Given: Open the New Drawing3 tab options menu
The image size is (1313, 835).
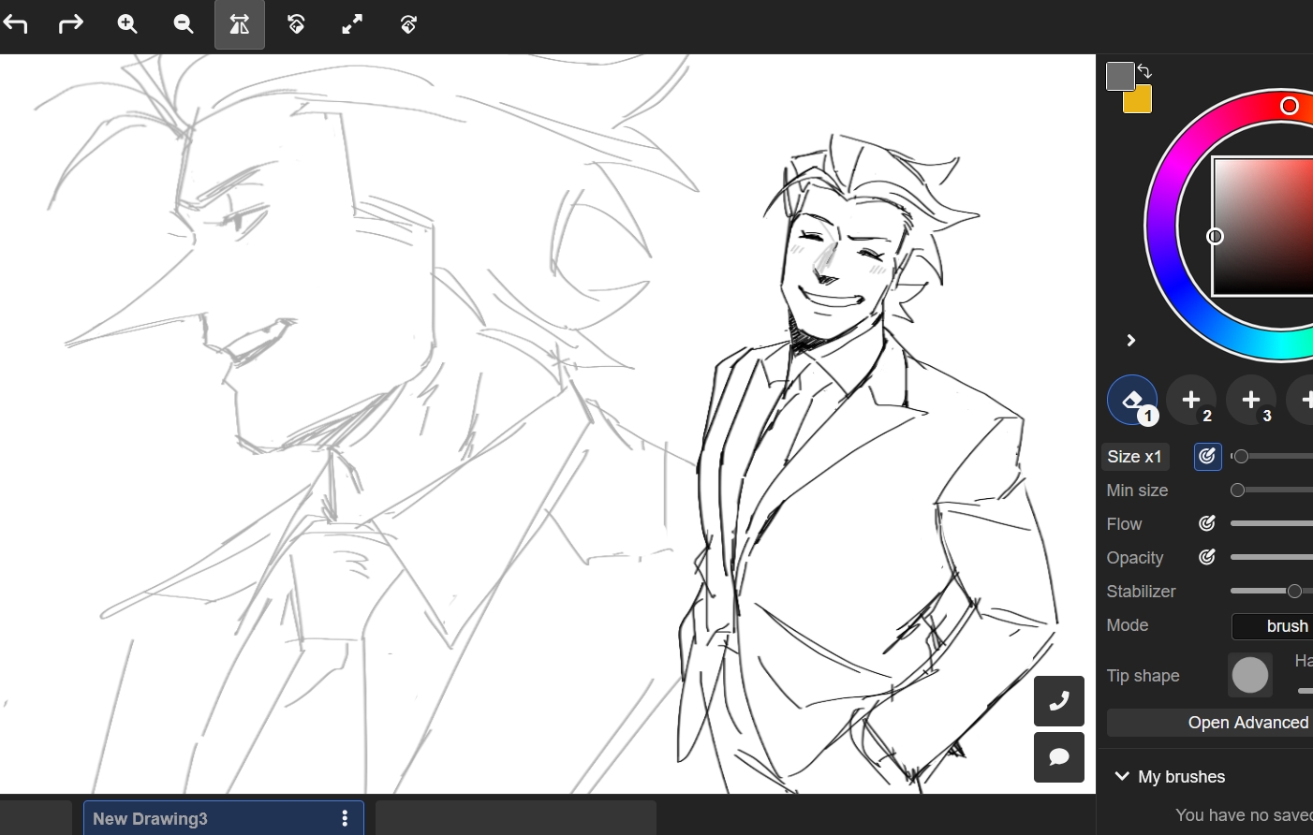Looking at the screenshot, I should click(345, 819).
